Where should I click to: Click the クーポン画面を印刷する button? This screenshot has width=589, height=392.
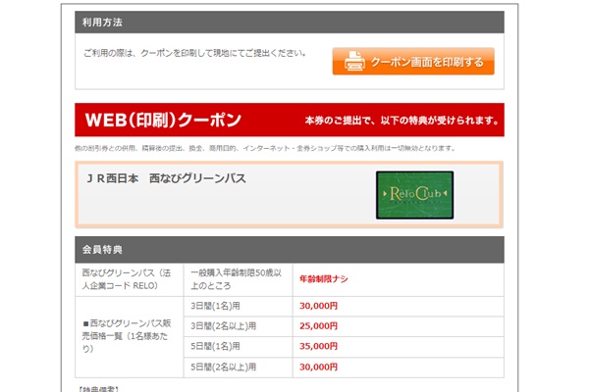[413, 61]
